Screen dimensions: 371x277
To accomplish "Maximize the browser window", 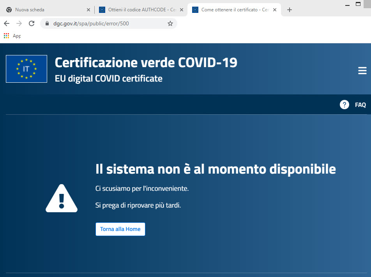I will coord(358,4).
